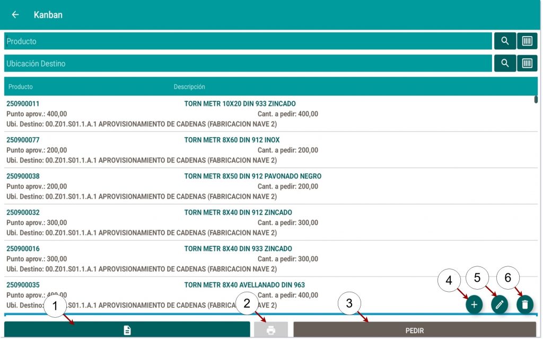Search with magnifier next to Ubicación Destino

point(505,64)
